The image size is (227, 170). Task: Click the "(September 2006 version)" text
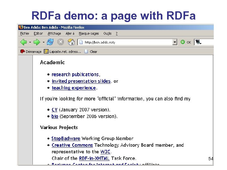89,116
